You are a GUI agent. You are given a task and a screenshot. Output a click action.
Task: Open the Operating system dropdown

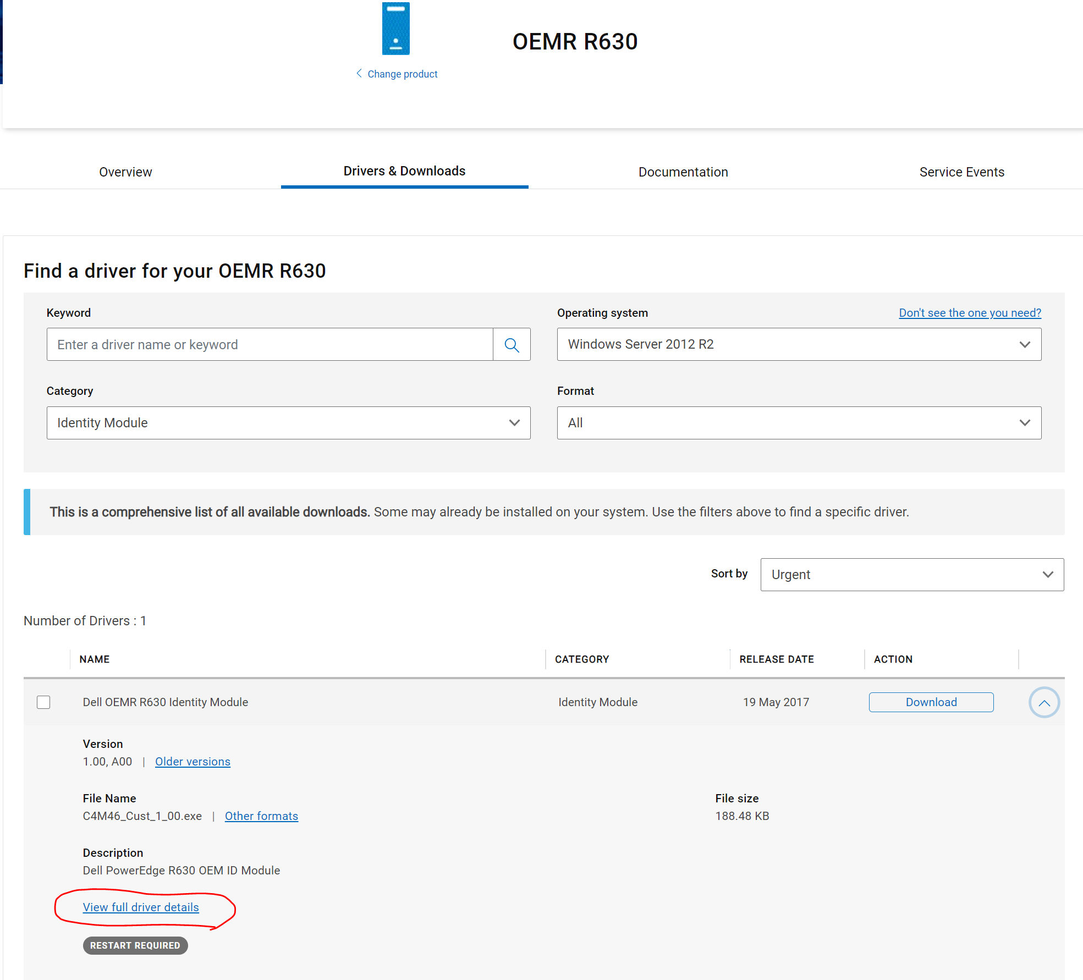[x=799, y=344]
